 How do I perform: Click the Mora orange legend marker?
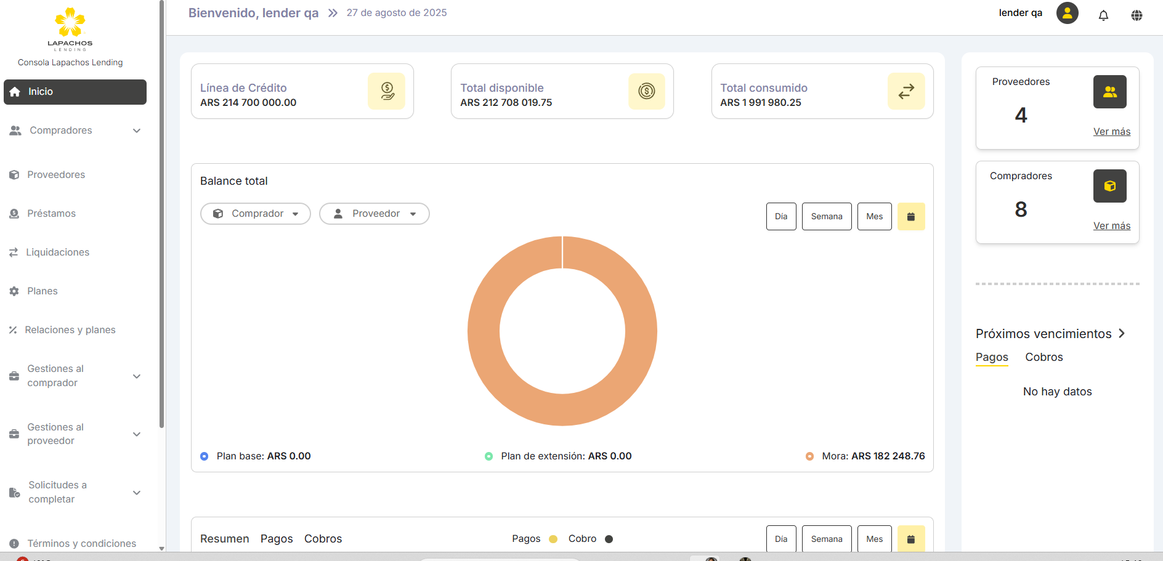[809, 456]
